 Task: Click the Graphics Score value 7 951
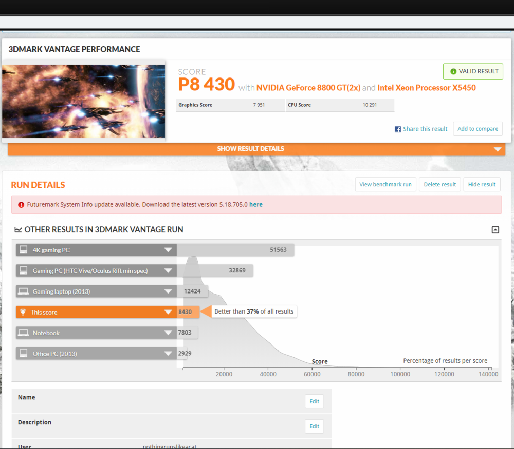point(259,105)
